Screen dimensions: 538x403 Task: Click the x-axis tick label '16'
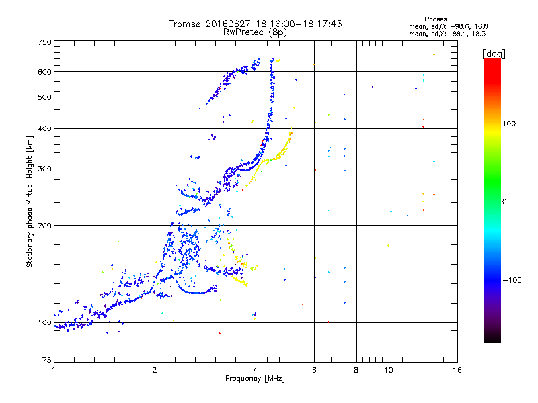point(457,370)
